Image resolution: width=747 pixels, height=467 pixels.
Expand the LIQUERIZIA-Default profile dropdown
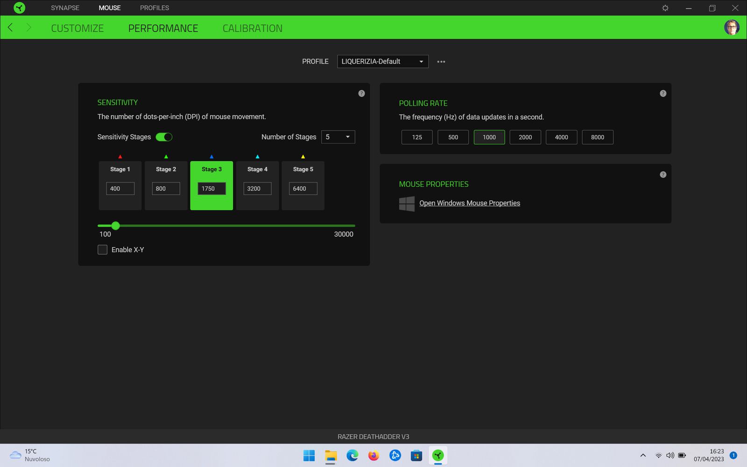[x=382, y=62]
